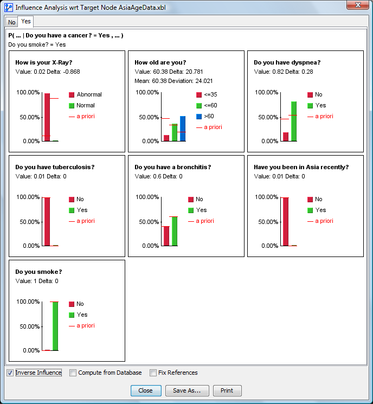Click the Save As... button

(186, 390)
